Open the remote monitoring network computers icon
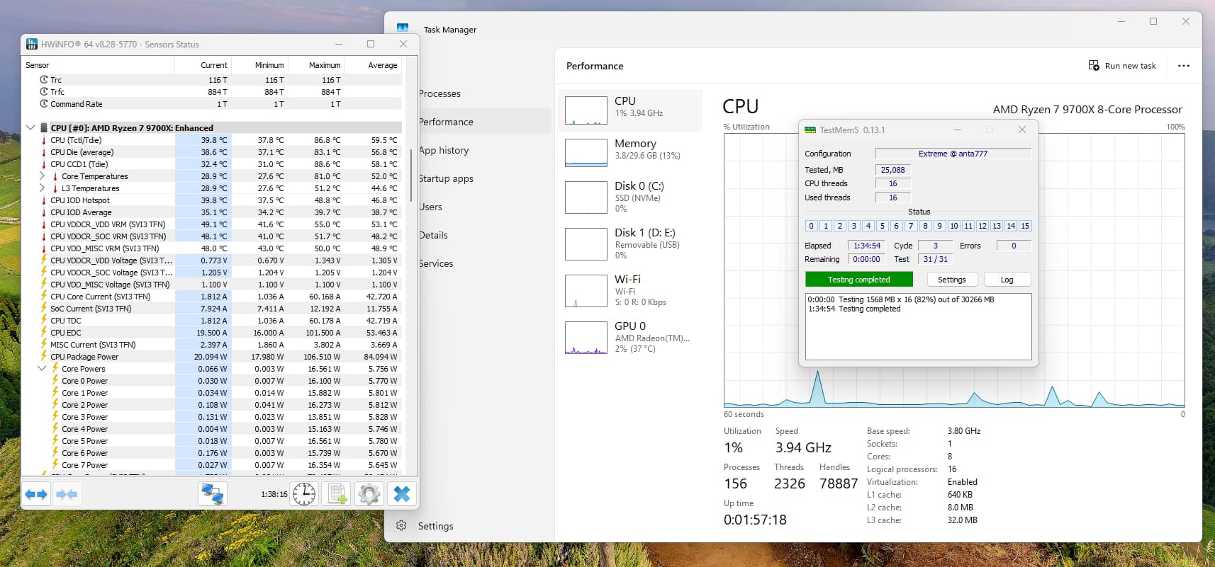 (212, 494)
